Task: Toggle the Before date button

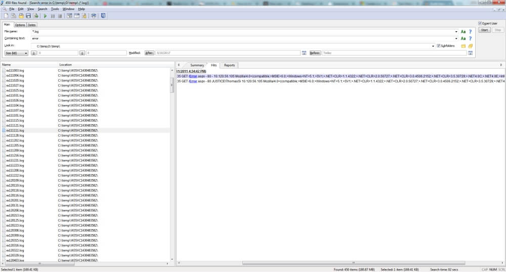Action: point(315,53)
